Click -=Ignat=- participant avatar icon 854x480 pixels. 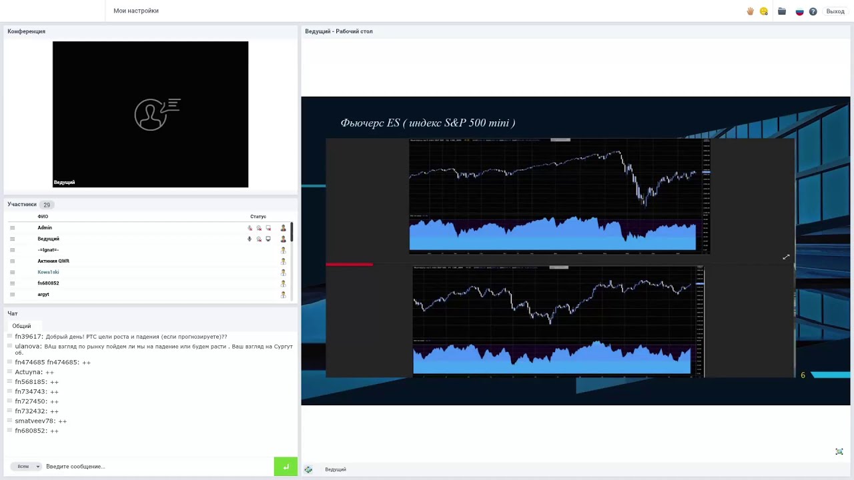[283, 250]
